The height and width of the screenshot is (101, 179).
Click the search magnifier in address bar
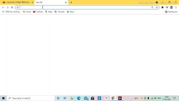152,7
